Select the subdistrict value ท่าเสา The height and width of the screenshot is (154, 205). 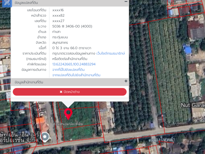56,32
